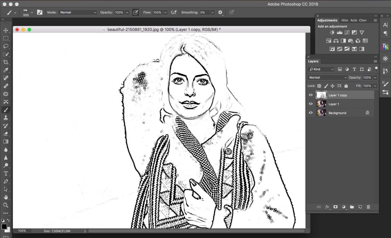The height and width of the screenshot is (238, 391).
Task: Create a new layer using panel icon
Action: (x=360, y=207)
